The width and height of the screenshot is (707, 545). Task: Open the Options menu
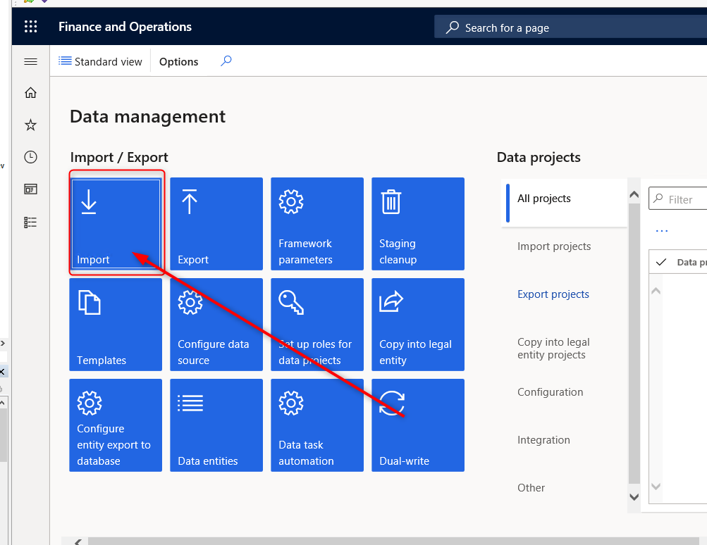tap(178, 62)
